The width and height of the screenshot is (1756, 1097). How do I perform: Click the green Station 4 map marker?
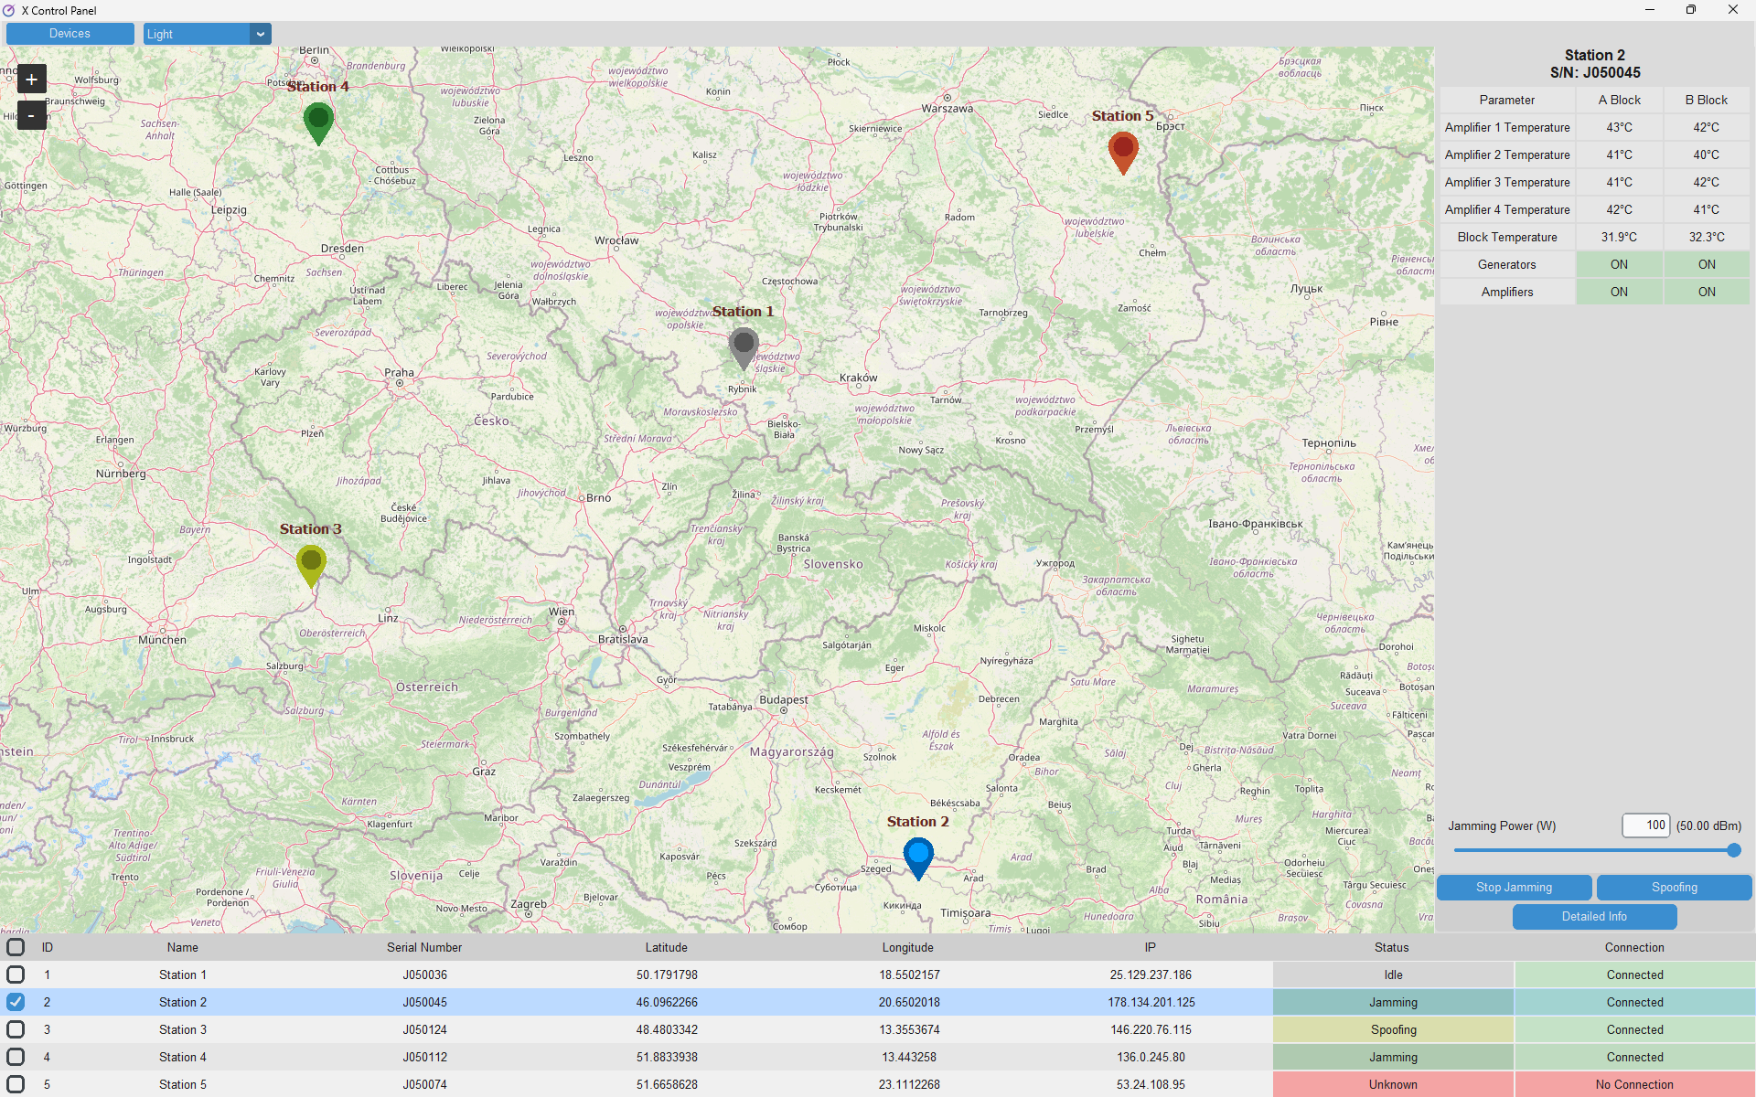318,122
